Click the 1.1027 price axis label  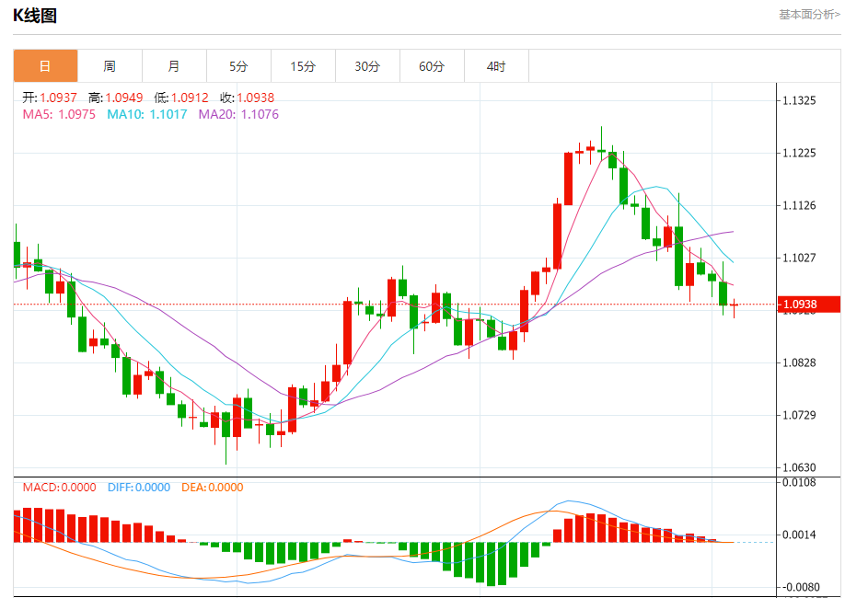pos(799,258)
